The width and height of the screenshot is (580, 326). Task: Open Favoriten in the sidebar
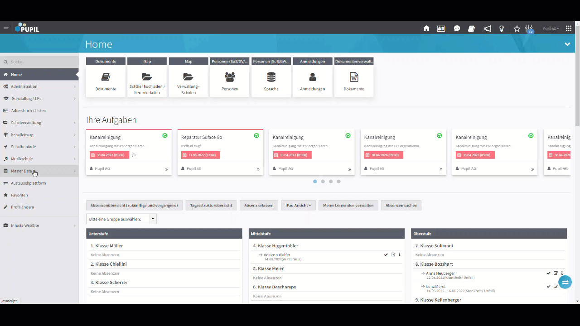tap(39, 195)
